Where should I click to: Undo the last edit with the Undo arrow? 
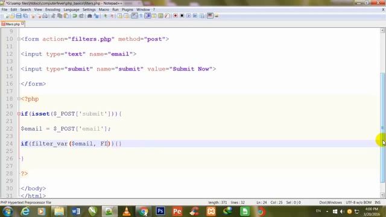pyautogui.click(x=75, y=16)
